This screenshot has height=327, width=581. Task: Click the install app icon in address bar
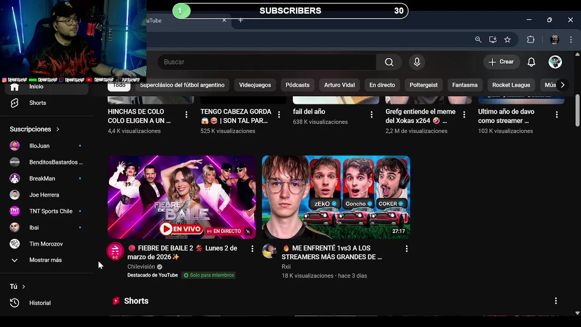coord(493,40)
